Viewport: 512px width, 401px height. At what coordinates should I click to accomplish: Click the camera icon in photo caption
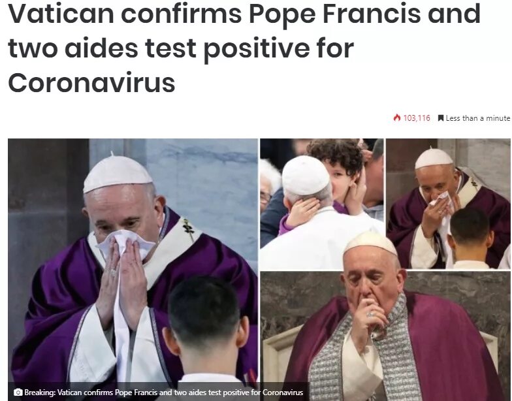pyautogui.click(x=18, y=392)
